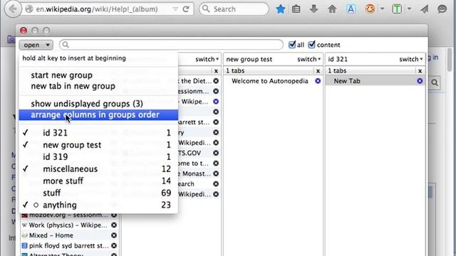The width and height of the screenshot is (456, 256).
Task: Toggle the content checkbox
Action: (311, 44)
